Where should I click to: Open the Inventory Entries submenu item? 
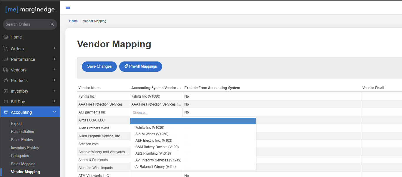pos(25,148)
